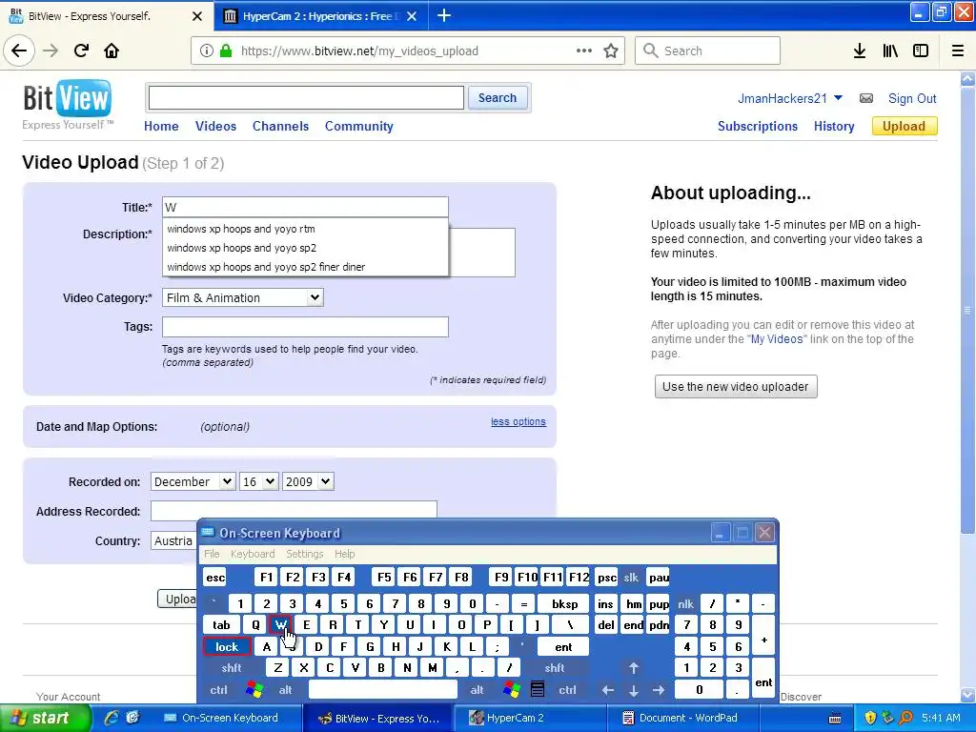
Task: Open the BitView inbox envelope icon
Action: pos(865,98)
